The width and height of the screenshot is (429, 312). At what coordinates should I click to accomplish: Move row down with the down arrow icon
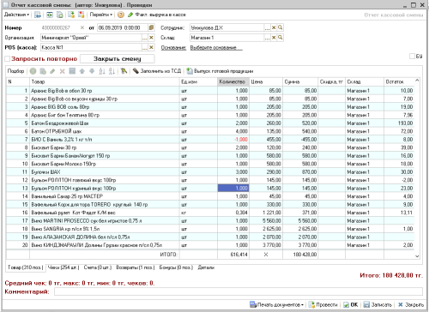pyautogui.click(x=92, y=71)
